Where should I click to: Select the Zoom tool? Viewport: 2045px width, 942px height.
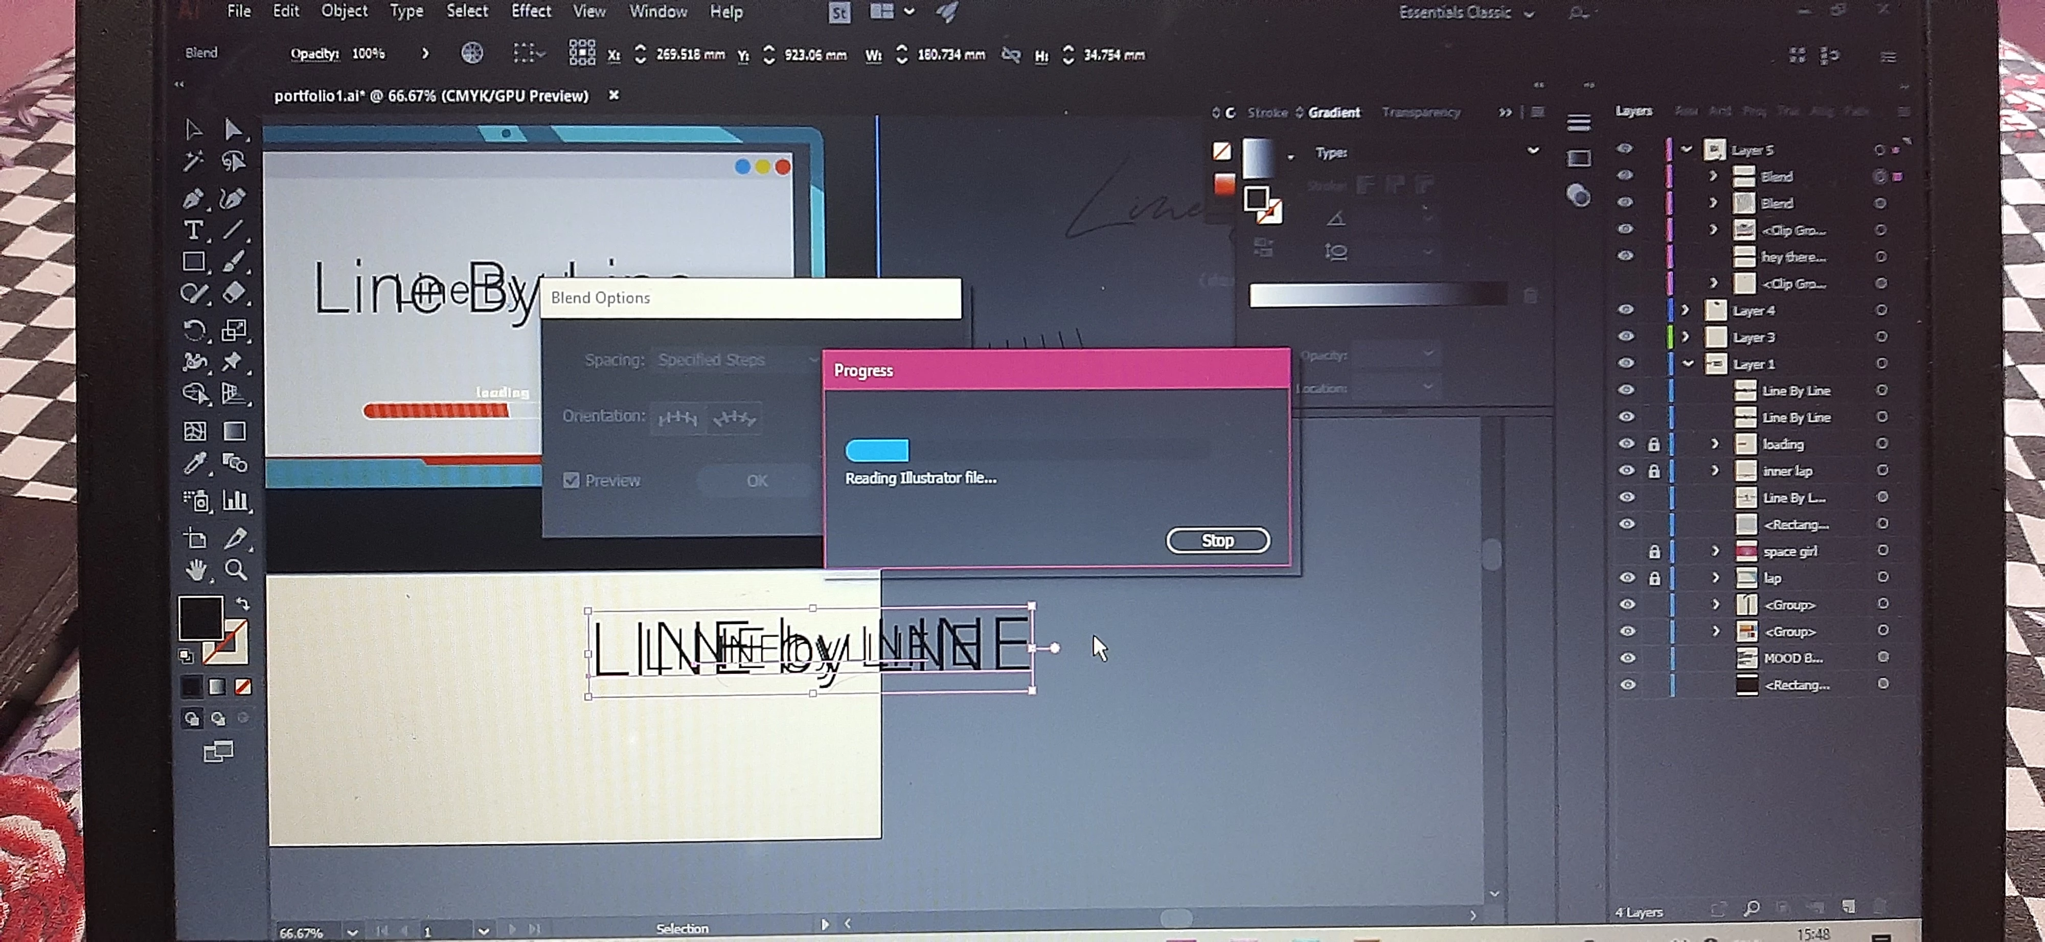point(235,569)
